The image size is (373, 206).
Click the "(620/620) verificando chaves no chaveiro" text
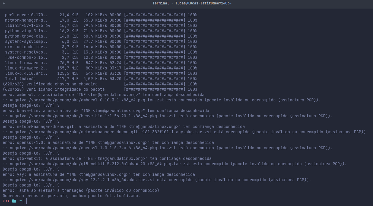(x=50, y=84)
